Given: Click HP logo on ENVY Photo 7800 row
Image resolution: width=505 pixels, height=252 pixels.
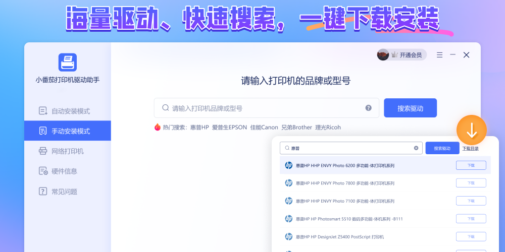Looking at the screenshot, I should point(288,183).
